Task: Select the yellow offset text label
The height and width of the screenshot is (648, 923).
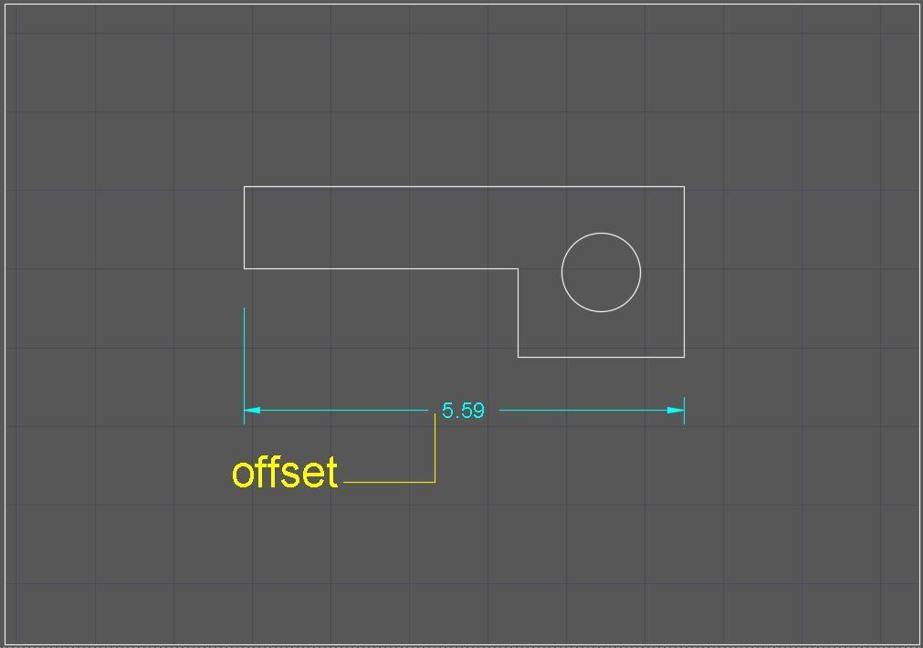Action: pyautogui.click(x=285, y=473)
